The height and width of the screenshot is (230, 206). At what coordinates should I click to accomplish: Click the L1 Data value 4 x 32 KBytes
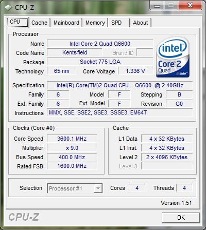click(x=167, y=139)
